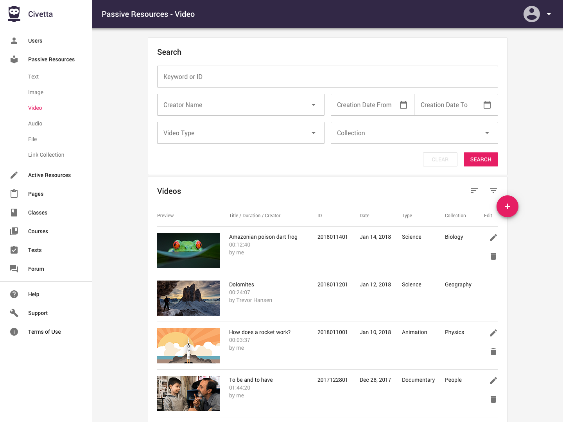
Task: Click the Civetta owl logo
Action: click(x=14, y=14)
